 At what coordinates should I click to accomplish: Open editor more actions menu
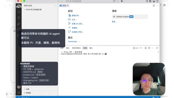tap(157, 5)
